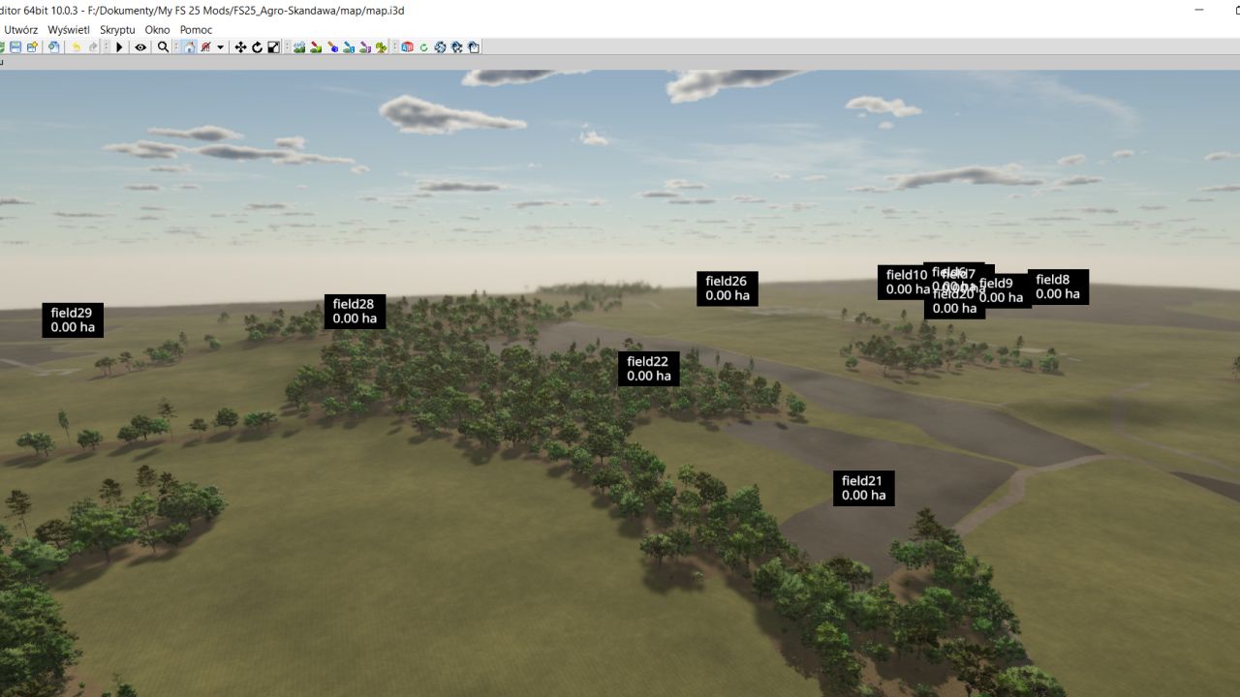
Task: Click the red crossed-out toolbar icon
Action: tap(205, 46)
